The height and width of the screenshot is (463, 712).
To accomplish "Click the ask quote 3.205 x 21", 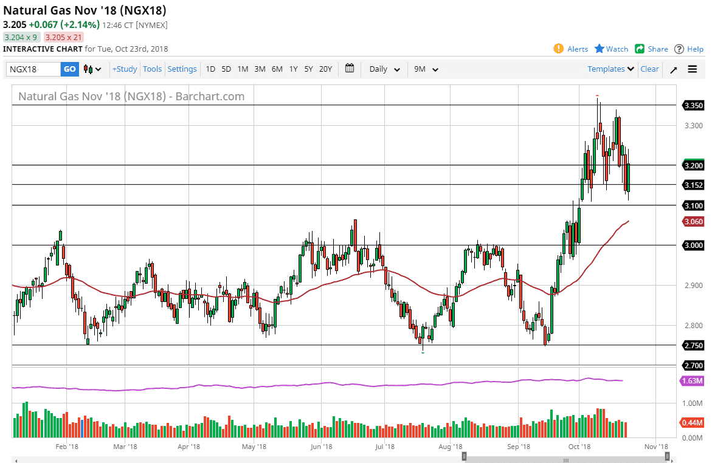I will click(x=64, y=37).
